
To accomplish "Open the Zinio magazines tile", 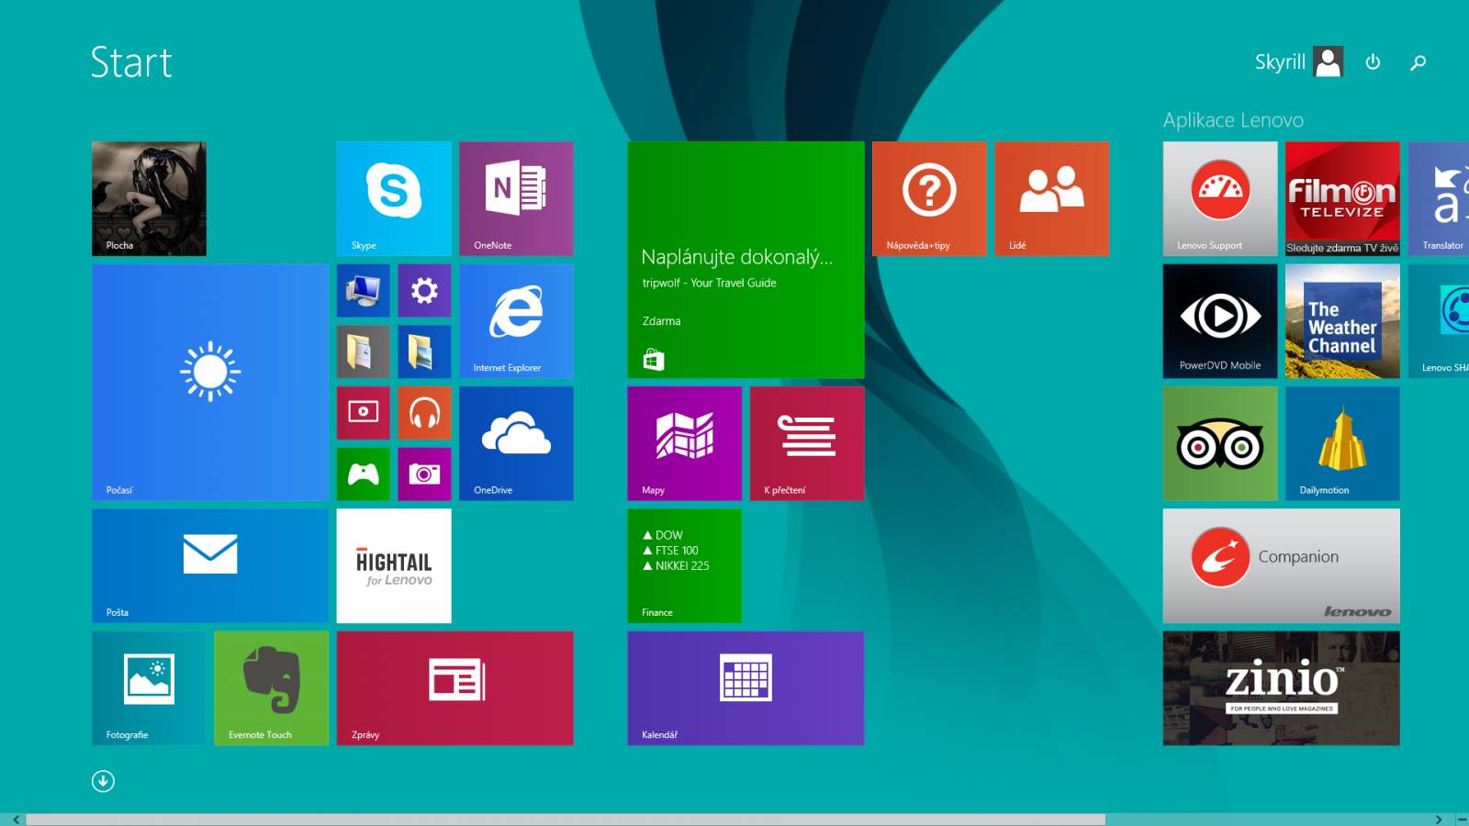I will pyautogui.click(x=1282, y=688).
